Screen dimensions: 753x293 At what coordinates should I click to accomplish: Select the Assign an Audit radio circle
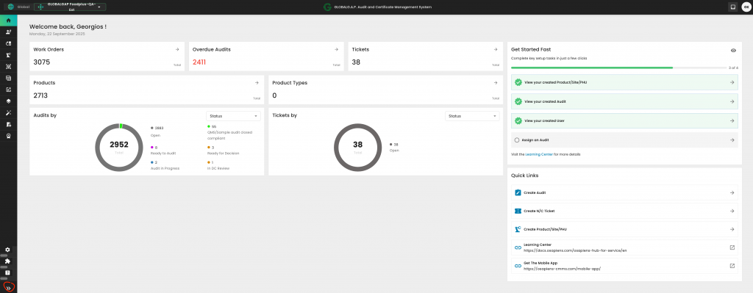point(517,140)
